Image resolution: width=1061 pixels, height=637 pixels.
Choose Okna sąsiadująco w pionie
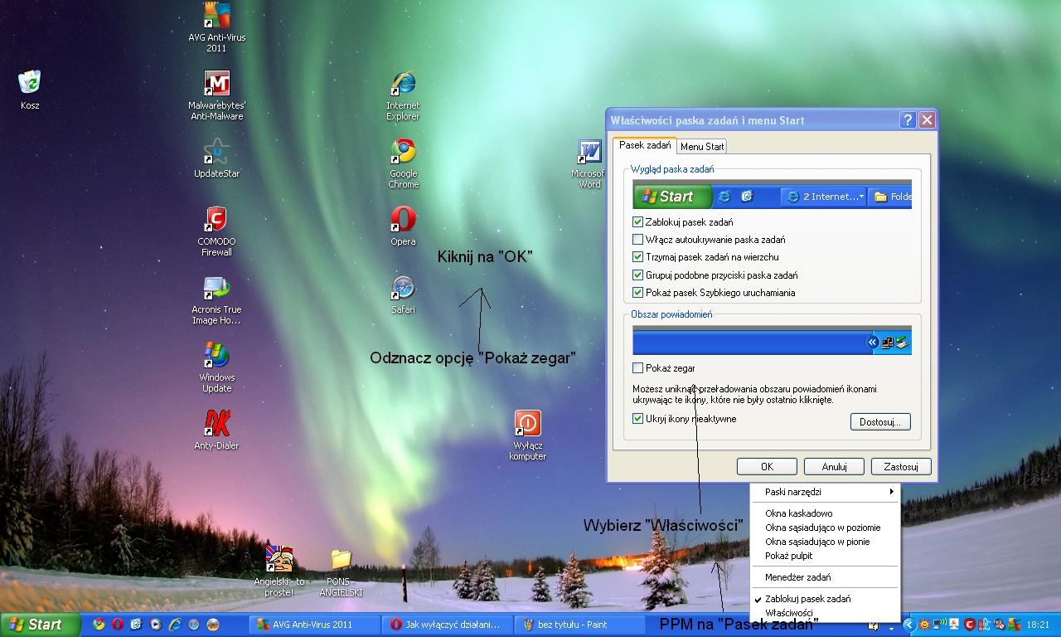(x=825, y=542)
